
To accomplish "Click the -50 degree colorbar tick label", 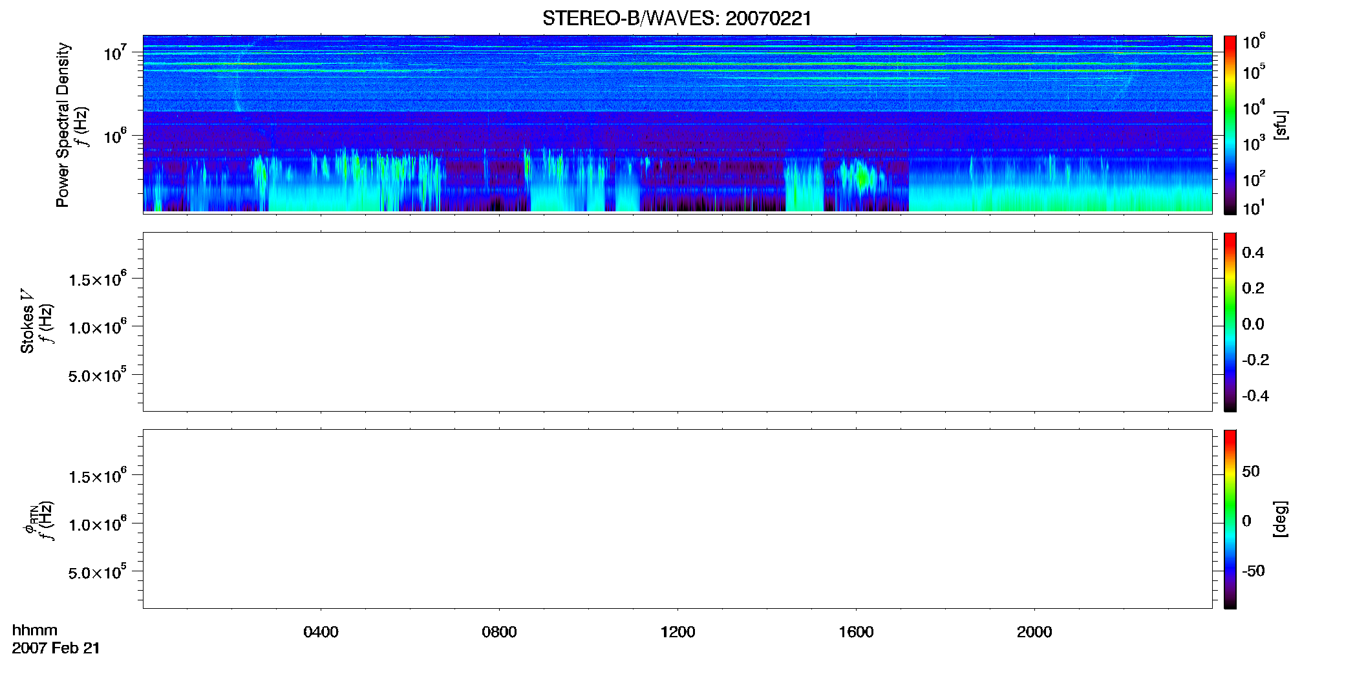I will pos(1254,571).
